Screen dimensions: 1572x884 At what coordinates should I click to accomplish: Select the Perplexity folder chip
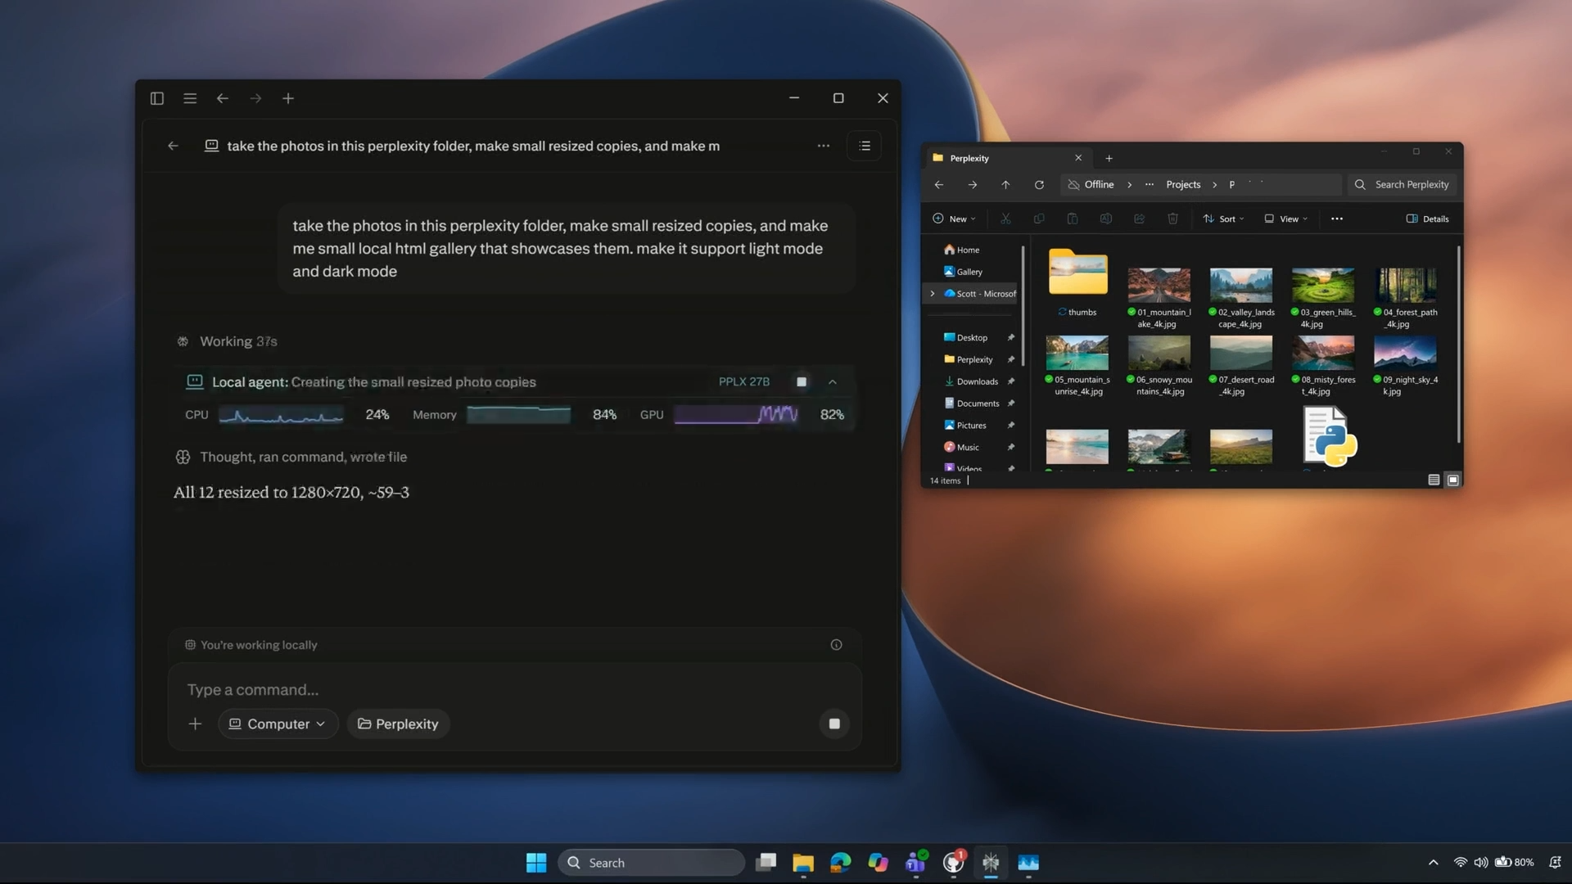click(398, 724)
